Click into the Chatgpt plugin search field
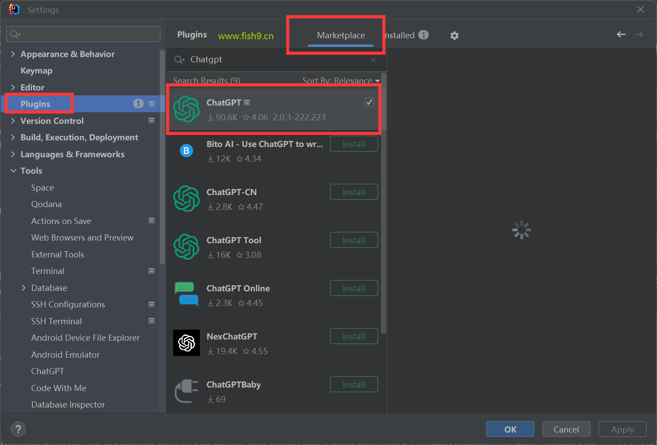This screenshot has height=445, width=657. click(x=276, y=60)
